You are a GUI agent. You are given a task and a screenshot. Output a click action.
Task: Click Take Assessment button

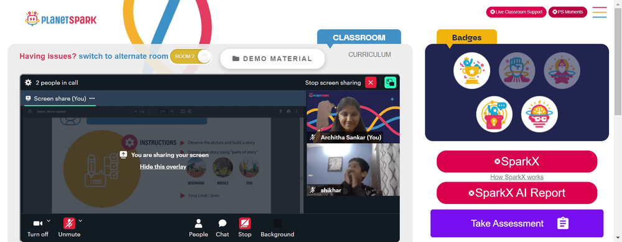[517, 223]
